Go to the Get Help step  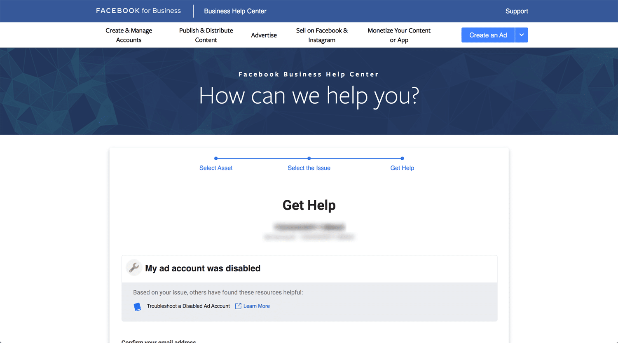tap(402, 168)
